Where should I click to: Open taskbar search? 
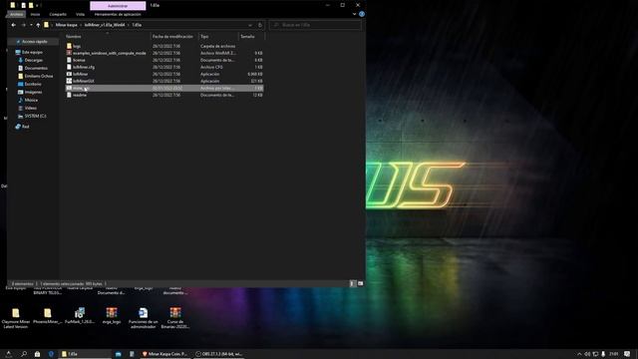[x=24, y=354]
